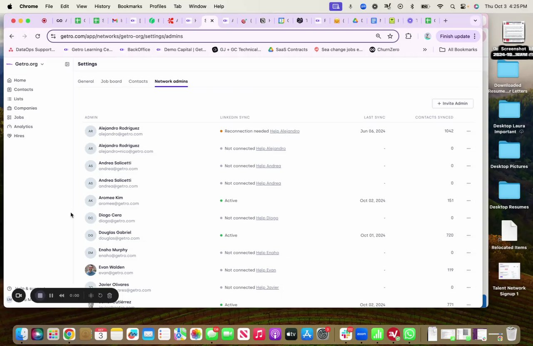Switch to the Job board tab
The height and width of the screenshot is (346, 533).
coord(111,82)
